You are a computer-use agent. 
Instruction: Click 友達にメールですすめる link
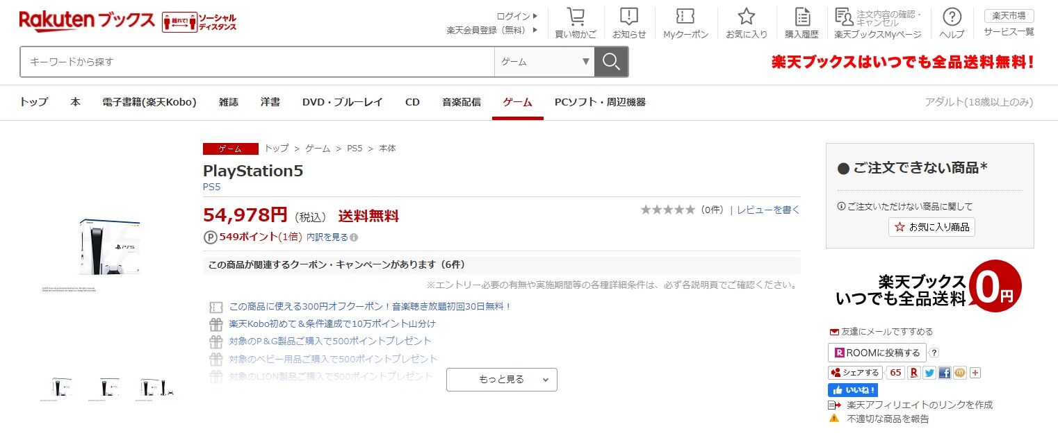881,332
